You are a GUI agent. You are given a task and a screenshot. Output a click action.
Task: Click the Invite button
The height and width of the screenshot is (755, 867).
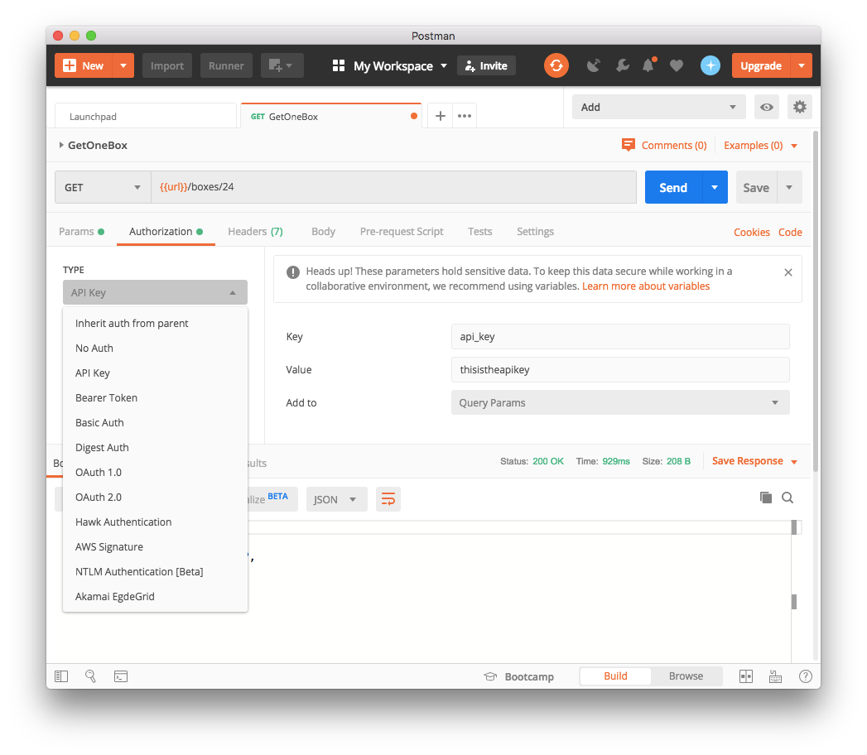click(x=486, y=65)
